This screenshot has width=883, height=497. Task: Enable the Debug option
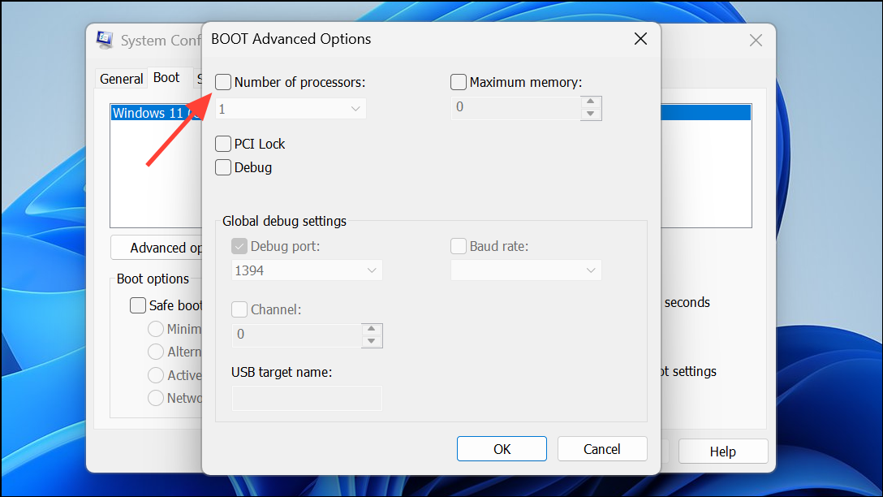223,167
